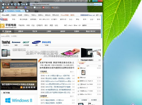Open the 论坛 sub-navigation link
The width and height of the screenshot is (142, 105).
click(56, 25)
